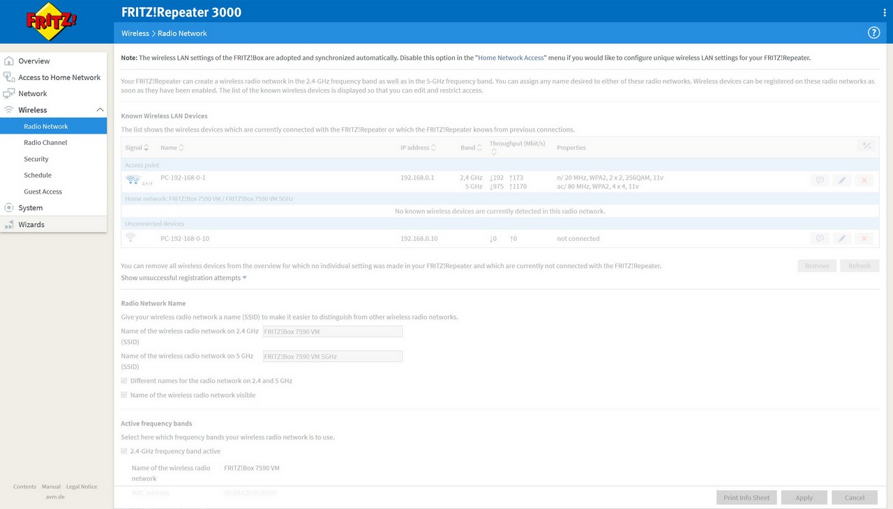Click Print Info Sheet button
Viewport: 893px width, 509px height.
coord(746,497)
